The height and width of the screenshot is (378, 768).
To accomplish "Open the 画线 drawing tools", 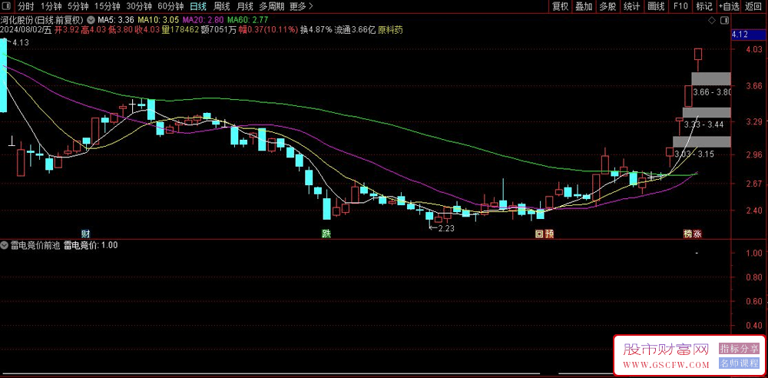I will pos(657,6).
